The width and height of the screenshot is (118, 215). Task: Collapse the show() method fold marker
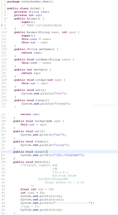(6, 152)
